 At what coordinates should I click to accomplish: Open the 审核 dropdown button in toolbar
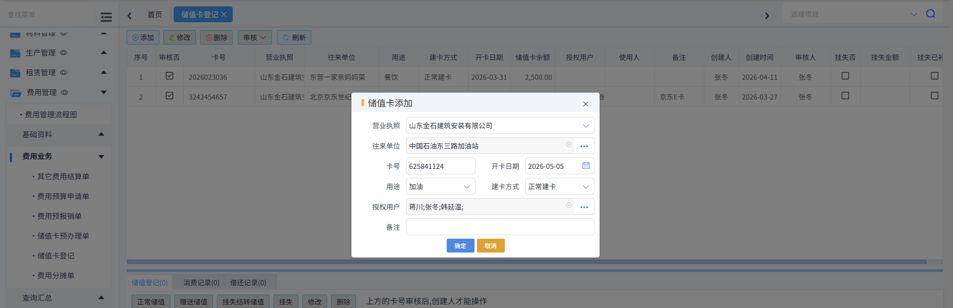click(x=255, y=38)
